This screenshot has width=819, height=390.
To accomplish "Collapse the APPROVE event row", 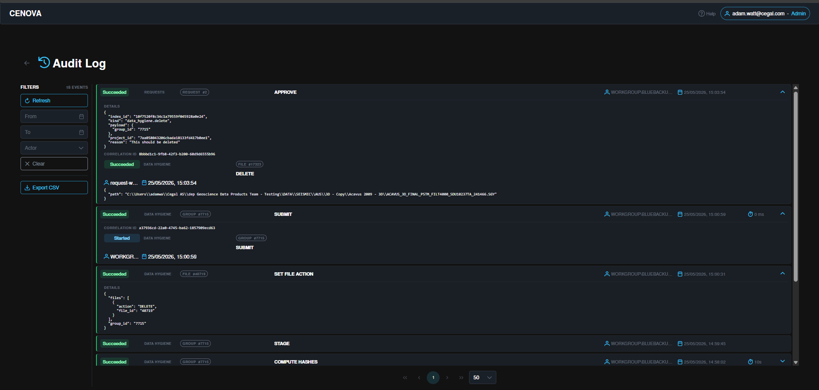I will 782,92.
